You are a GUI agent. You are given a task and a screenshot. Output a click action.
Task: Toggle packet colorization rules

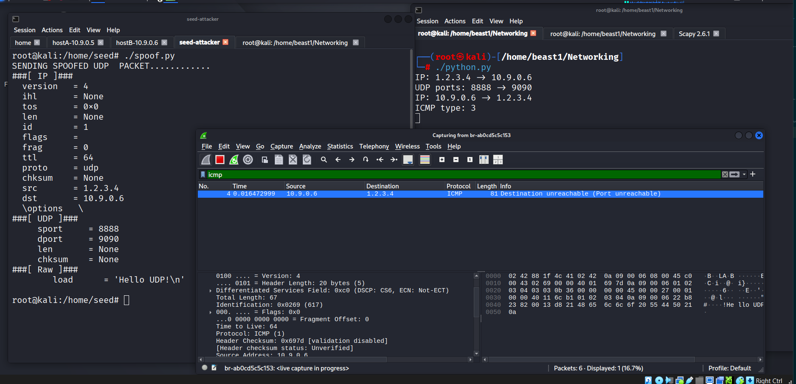425,160
